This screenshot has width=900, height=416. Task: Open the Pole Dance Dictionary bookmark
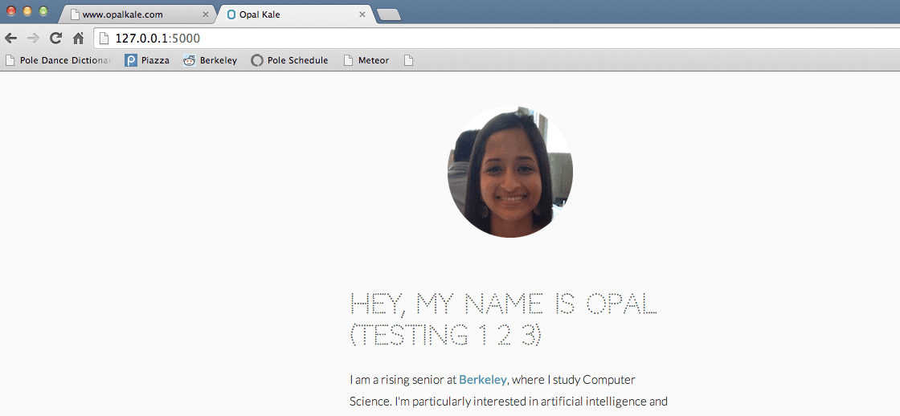point(57,60)
